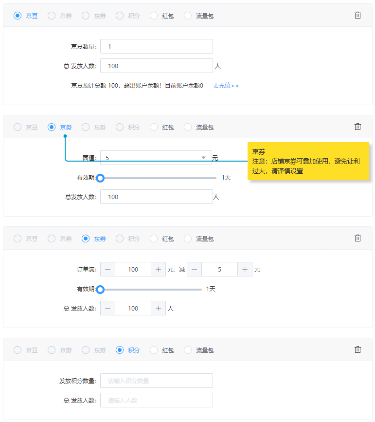This screenshot has height=422, width=375.
Task: Open the 面值 dropdown showing 5
Action: tap(156, 158)
